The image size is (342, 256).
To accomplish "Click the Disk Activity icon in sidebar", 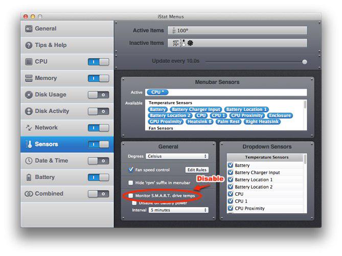I will 29,111.
